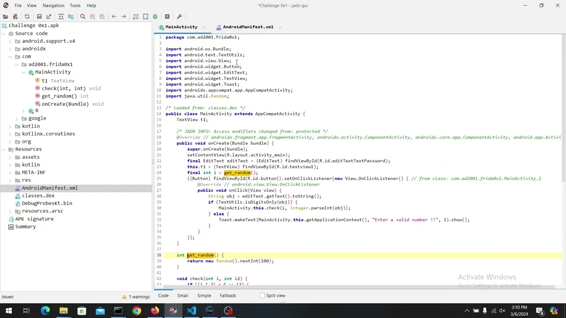Click the deobfuscation toolbar icon

coord(136,17)
